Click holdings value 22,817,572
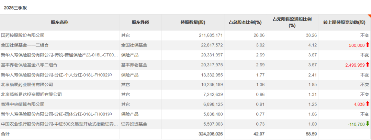The height and width of the screenshot is (140, 371). click(x=212, y=45)
